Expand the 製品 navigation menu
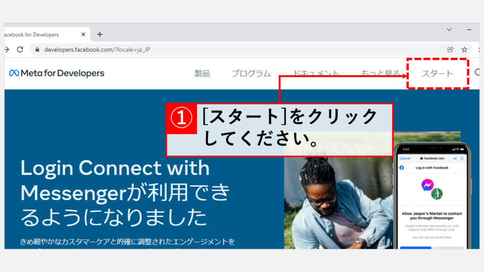Screen dimensions: 484x272 (202, 74)
